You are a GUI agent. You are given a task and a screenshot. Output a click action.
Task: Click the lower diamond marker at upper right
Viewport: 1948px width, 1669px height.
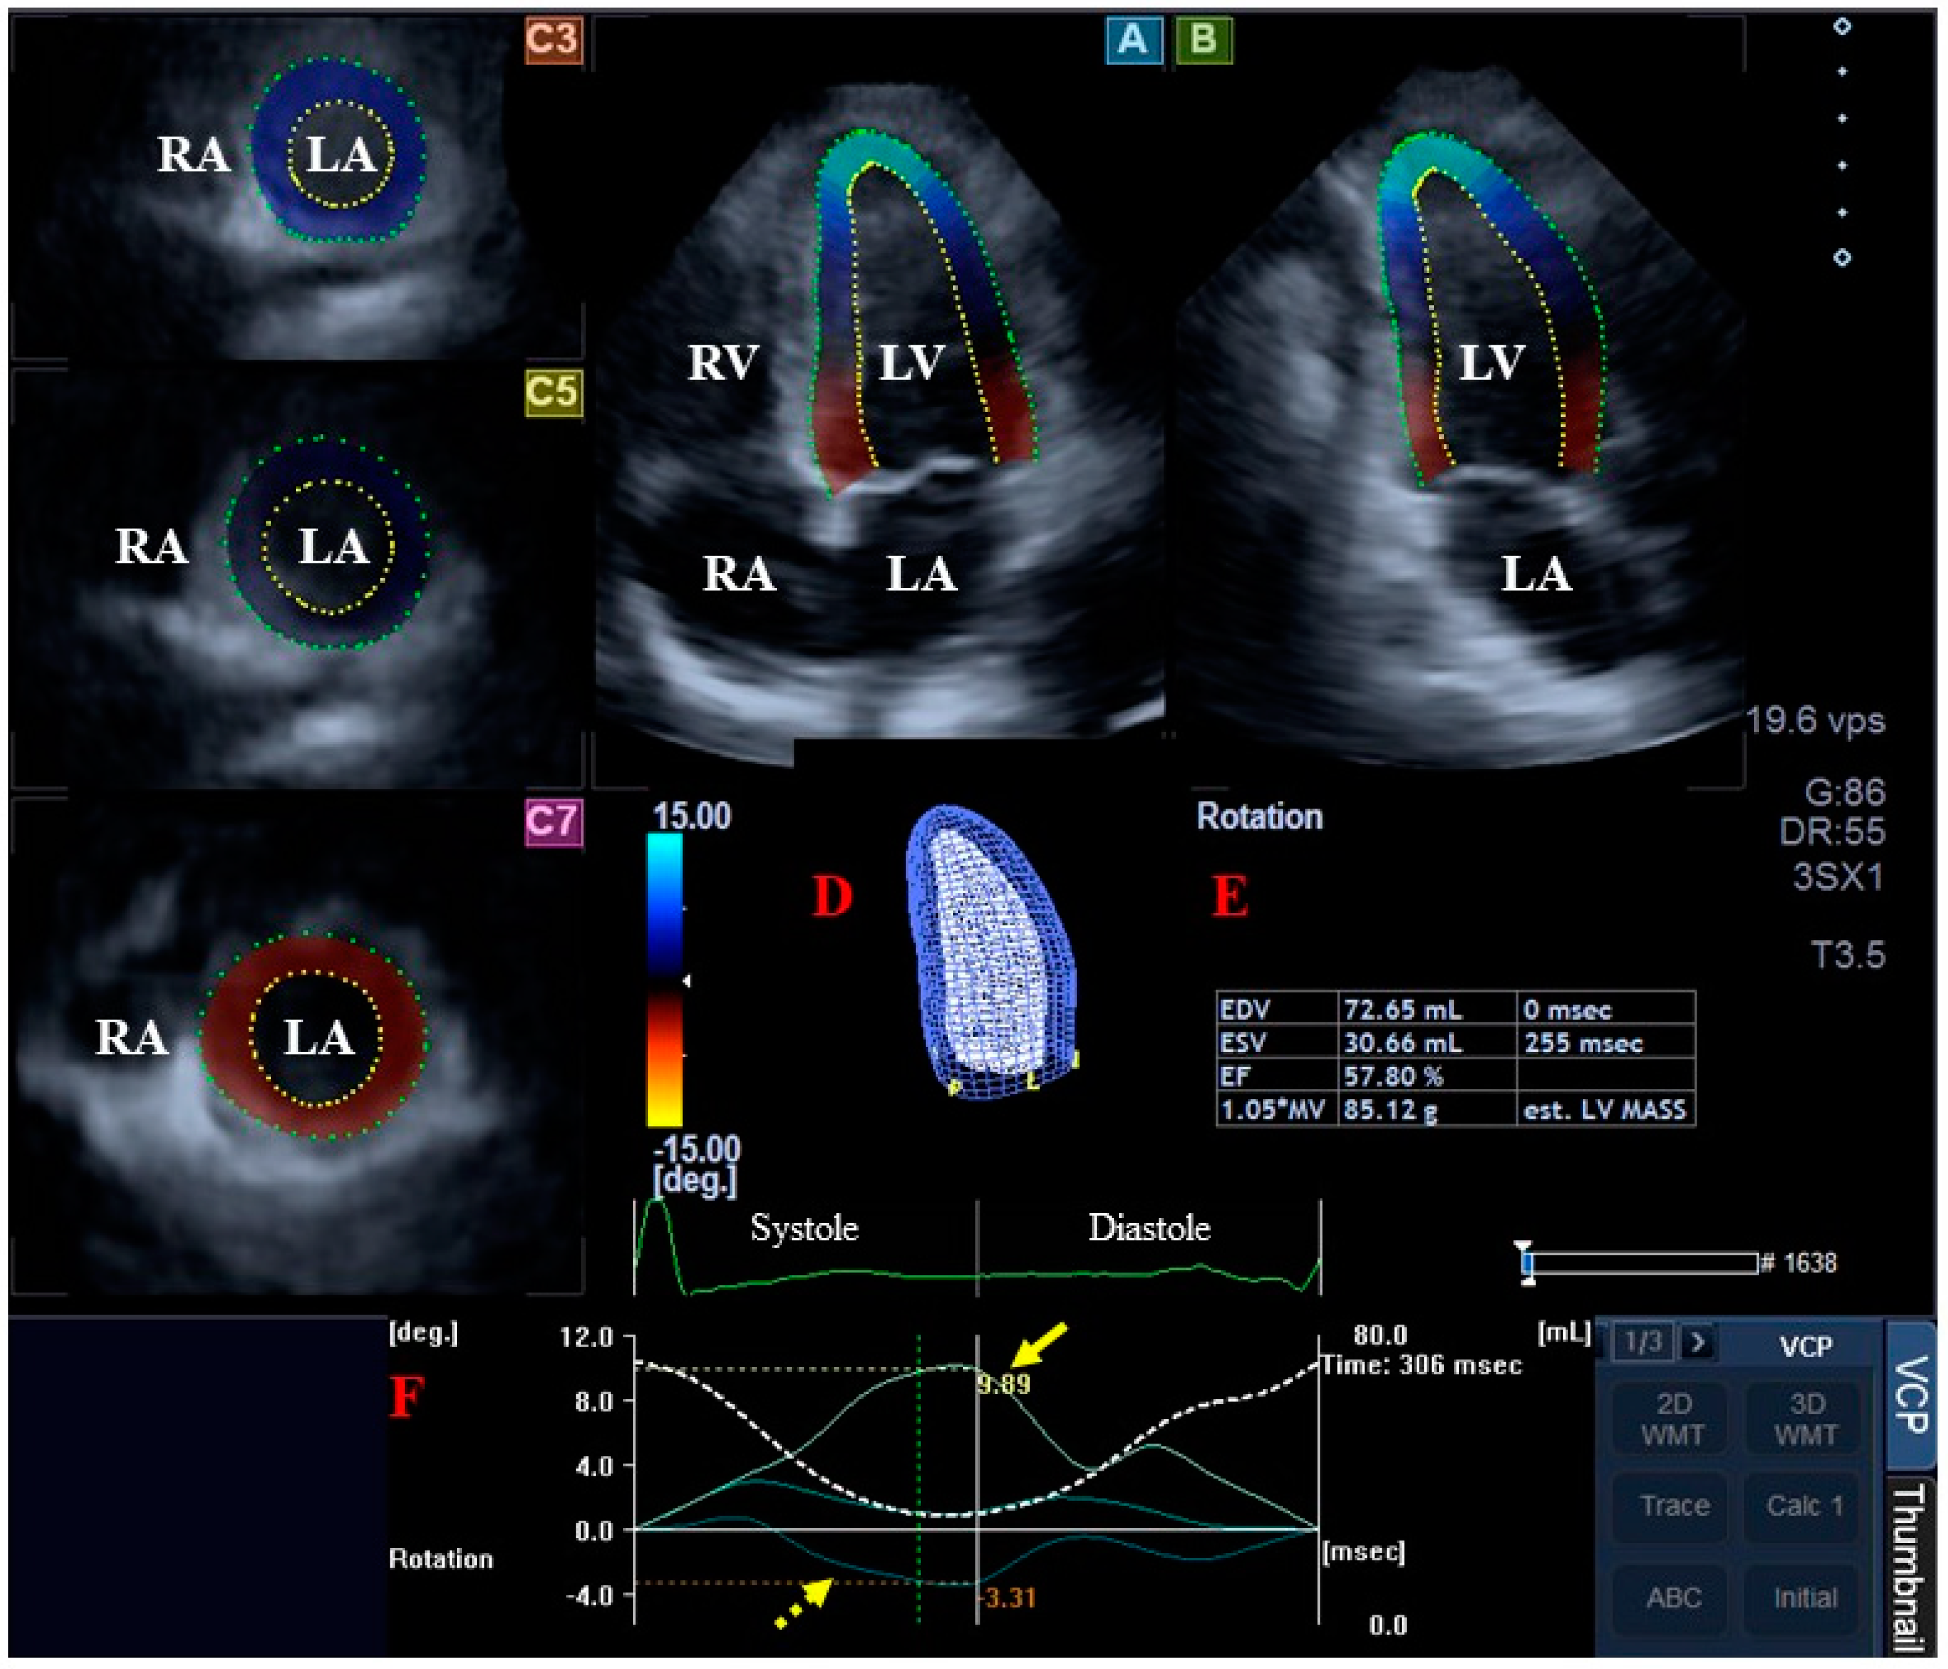(1842, 257)
